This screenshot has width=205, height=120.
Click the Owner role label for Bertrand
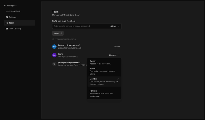point(117,47)
